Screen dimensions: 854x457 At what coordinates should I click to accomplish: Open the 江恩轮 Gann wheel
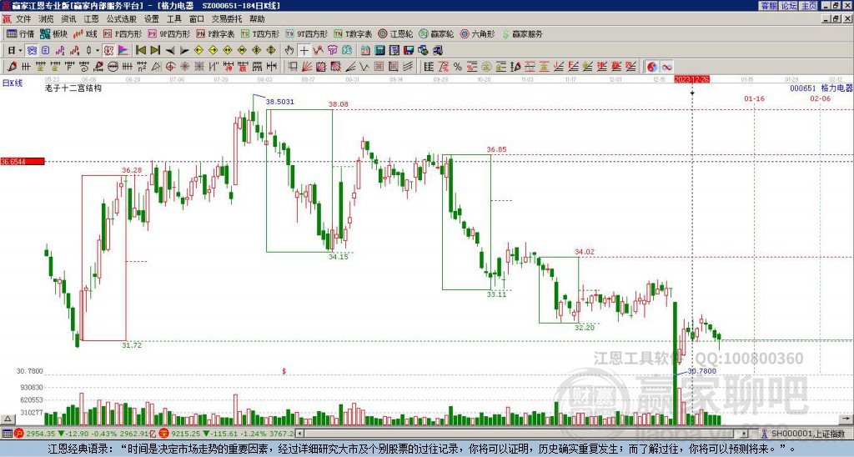click(395, 33)
